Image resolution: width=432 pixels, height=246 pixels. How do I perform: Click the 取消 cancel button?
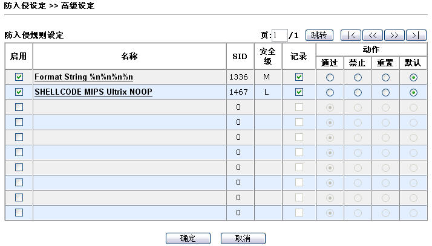point(243,238)
